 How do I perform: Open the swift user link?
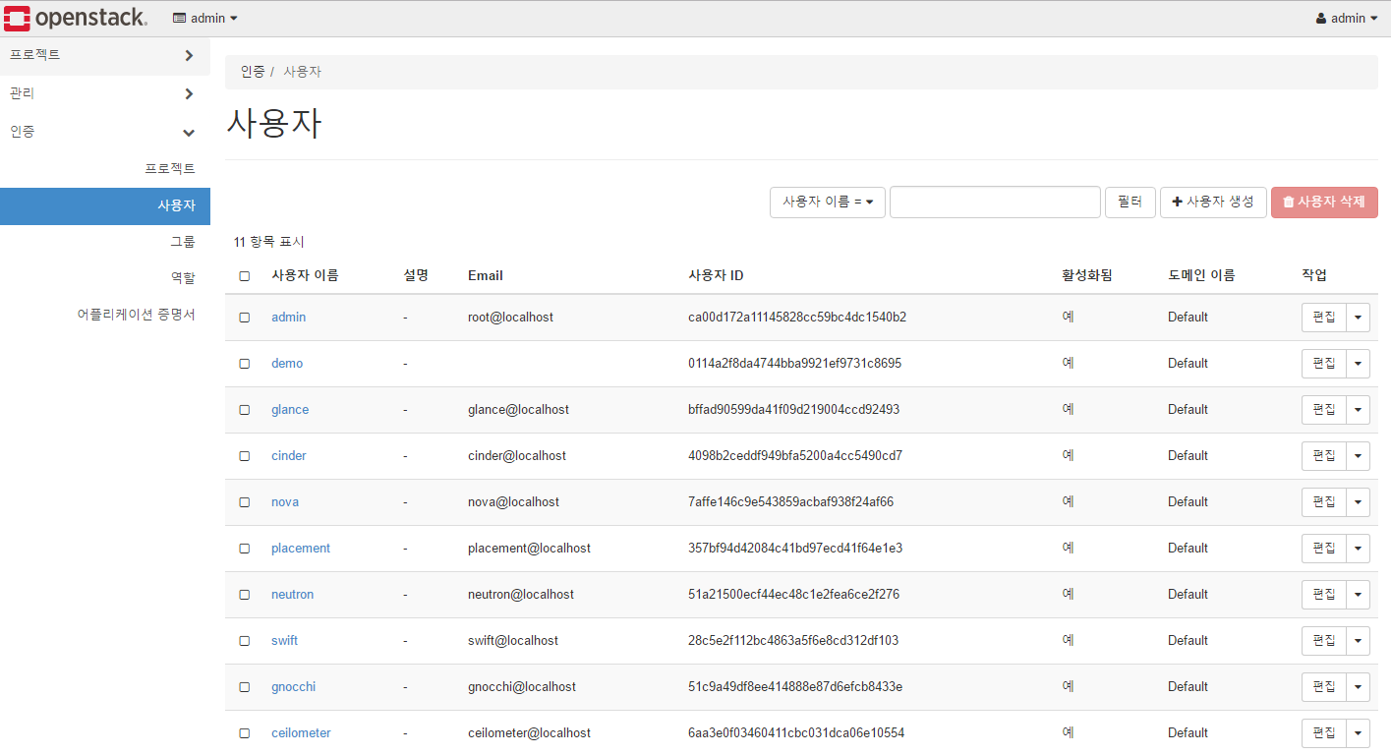[x=284, y=641]
